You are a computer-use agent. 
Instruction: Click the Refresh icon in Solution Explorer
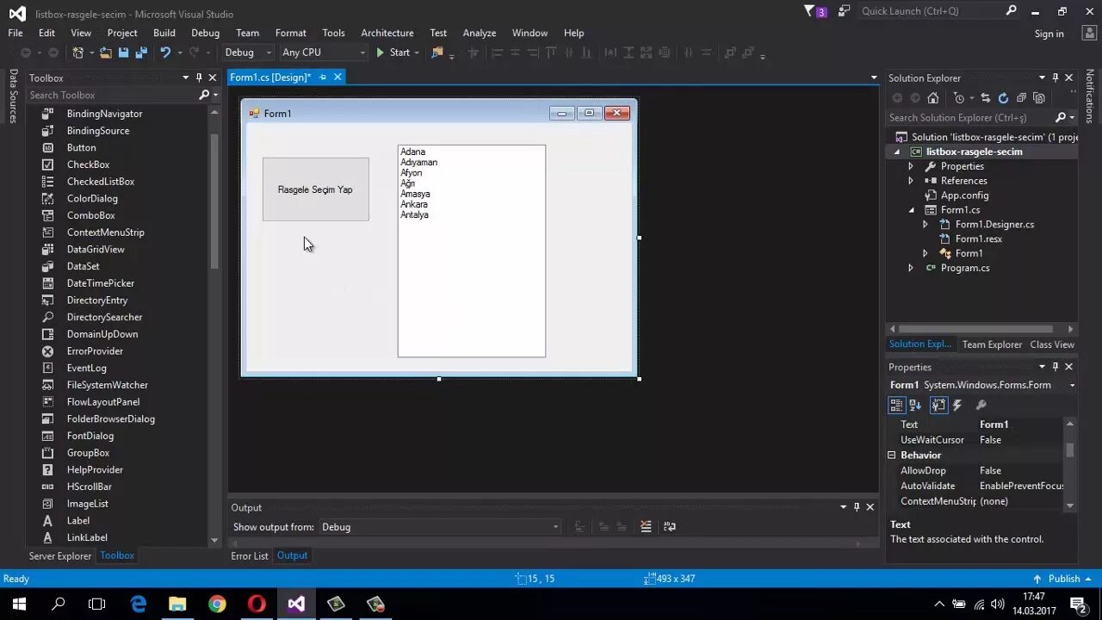click(1003, 98)
